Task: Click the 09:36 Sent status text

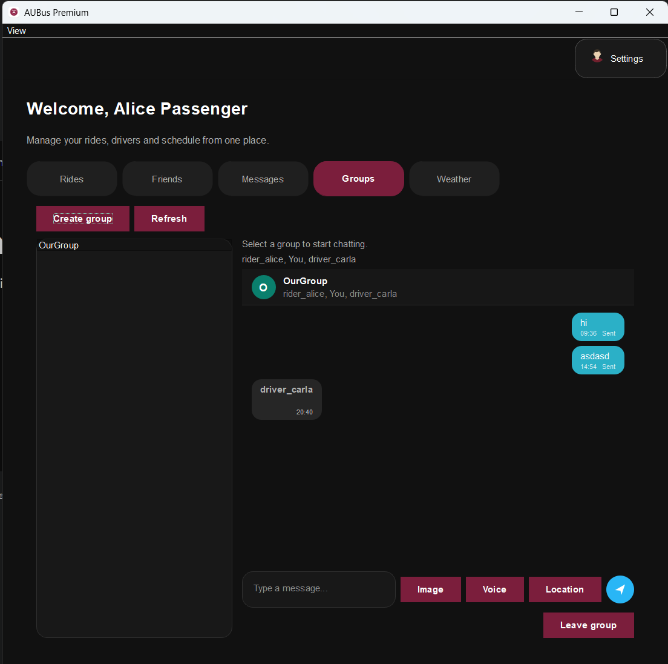Action: (598, 333)
